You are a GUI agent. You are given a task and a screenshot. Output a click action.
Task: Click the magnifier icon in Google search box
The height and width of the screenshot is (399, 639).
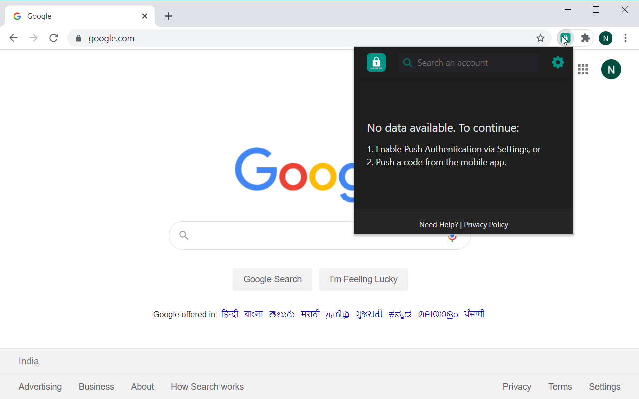(184, 235)
